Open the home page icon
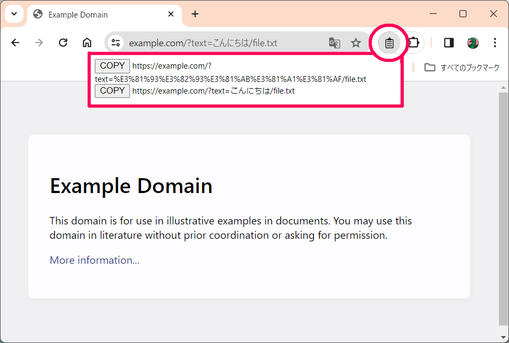This screenshot has width=509, height=343. click(86, 43)
